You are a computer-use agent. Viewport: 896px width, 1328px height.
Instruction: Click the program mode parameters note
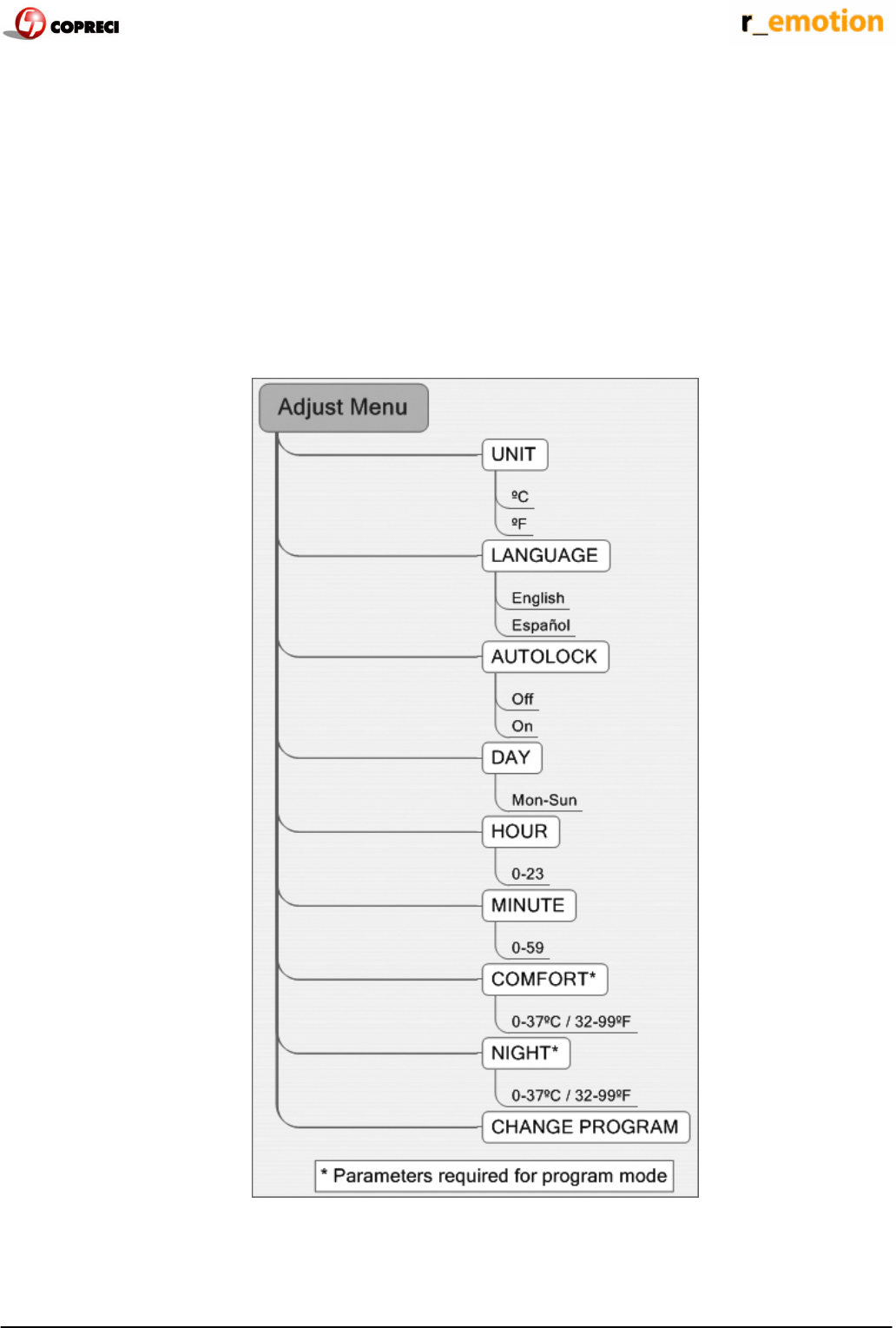(494, 1176)
